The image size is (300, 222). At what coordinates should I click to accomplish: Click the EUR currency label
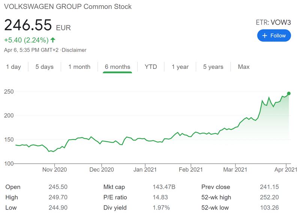(x=63, y=28)
